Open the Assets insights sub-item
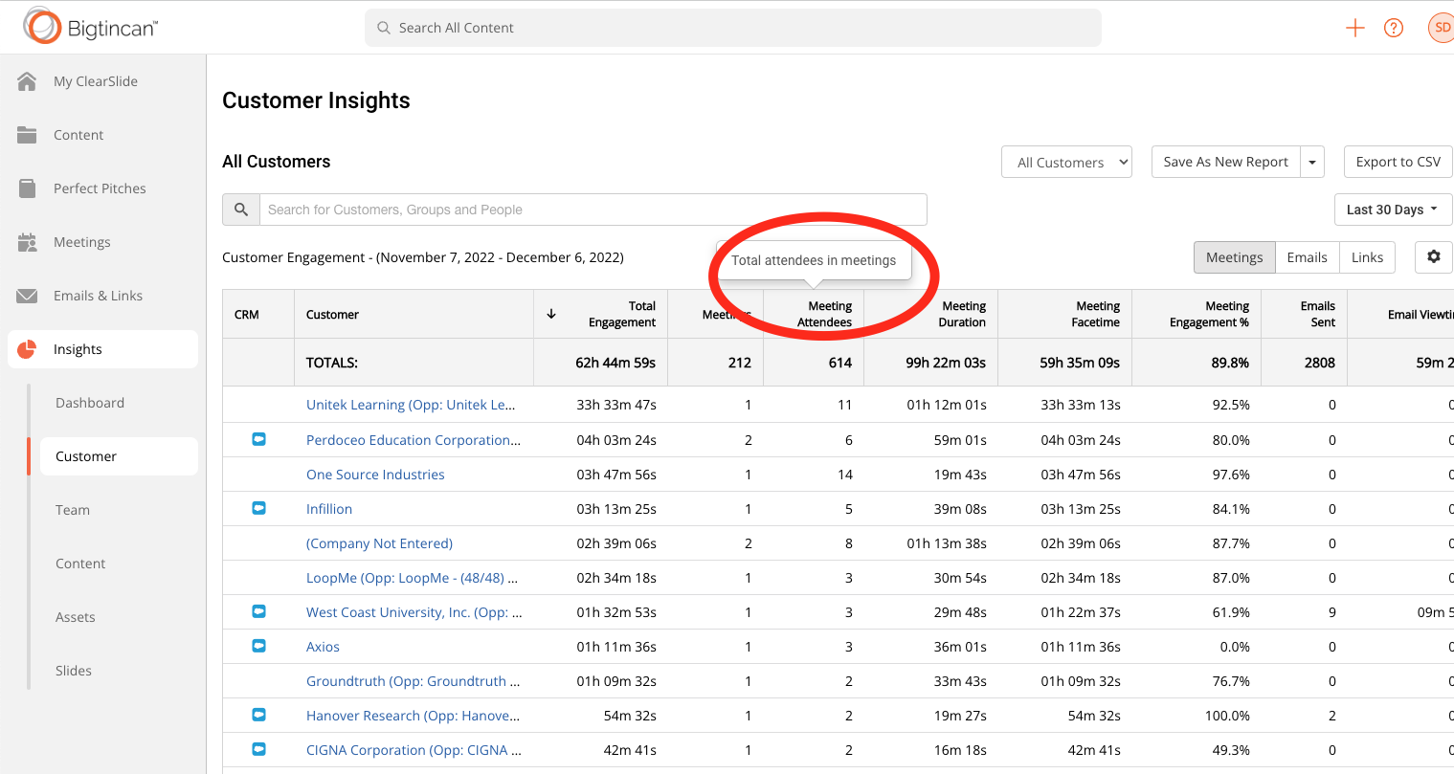 point(76,617)
